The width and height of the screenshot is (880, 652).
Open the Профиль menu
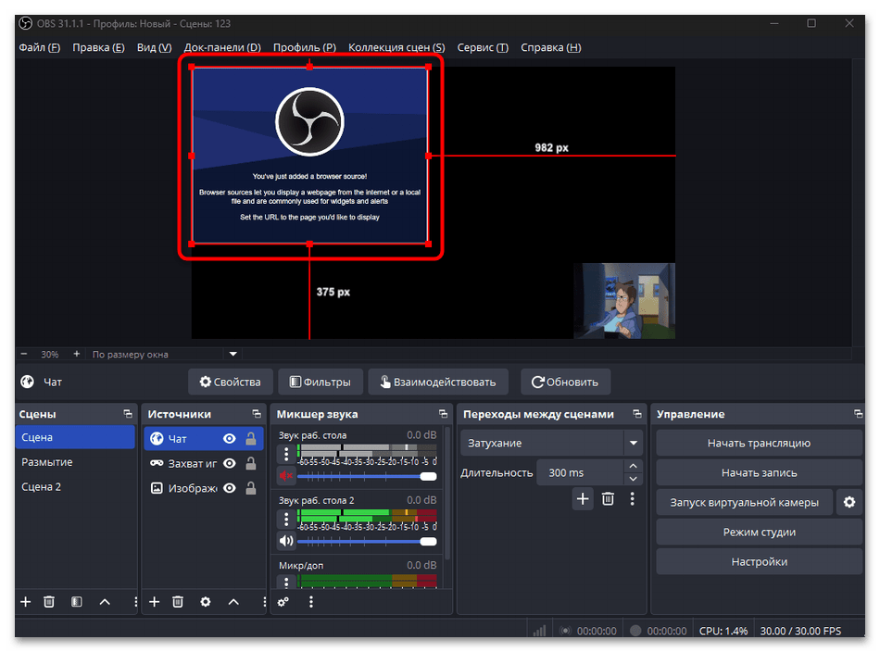(x=304, y=47)
